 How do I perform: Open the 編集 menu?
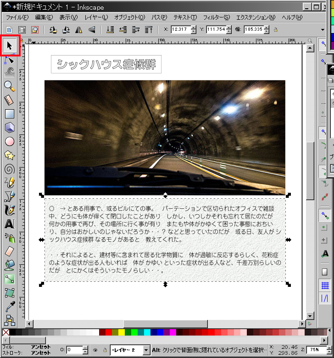point(44,17)
